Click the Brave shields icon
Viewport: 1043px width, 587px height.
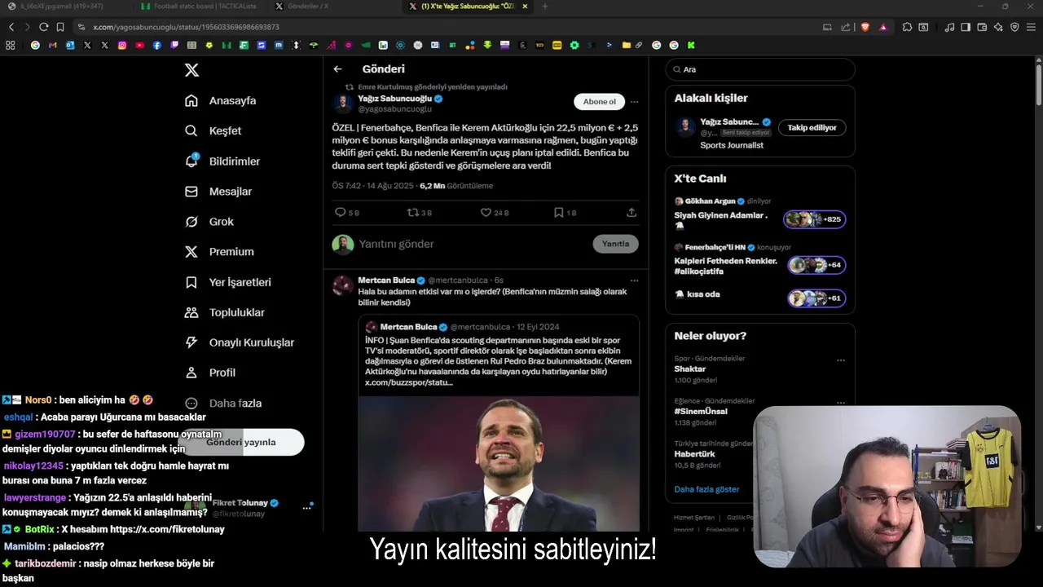tap(865, 27)
